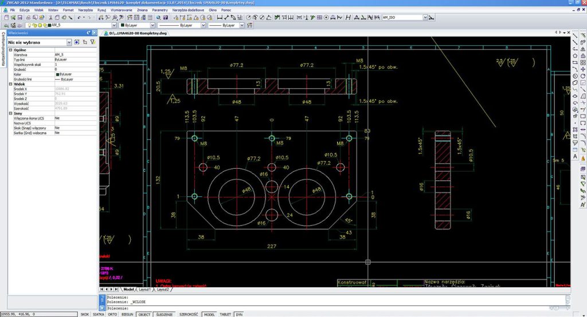The height and width of the screenshot is (317, 587).
Task: Open the Help question mark icon
Action: [x=166, y=18]
